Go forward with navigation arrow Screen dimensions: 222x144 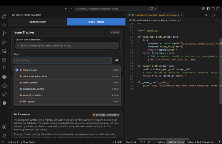pos(71,9)
